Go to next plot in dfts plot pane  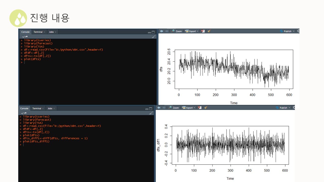[x=167, y=31]
